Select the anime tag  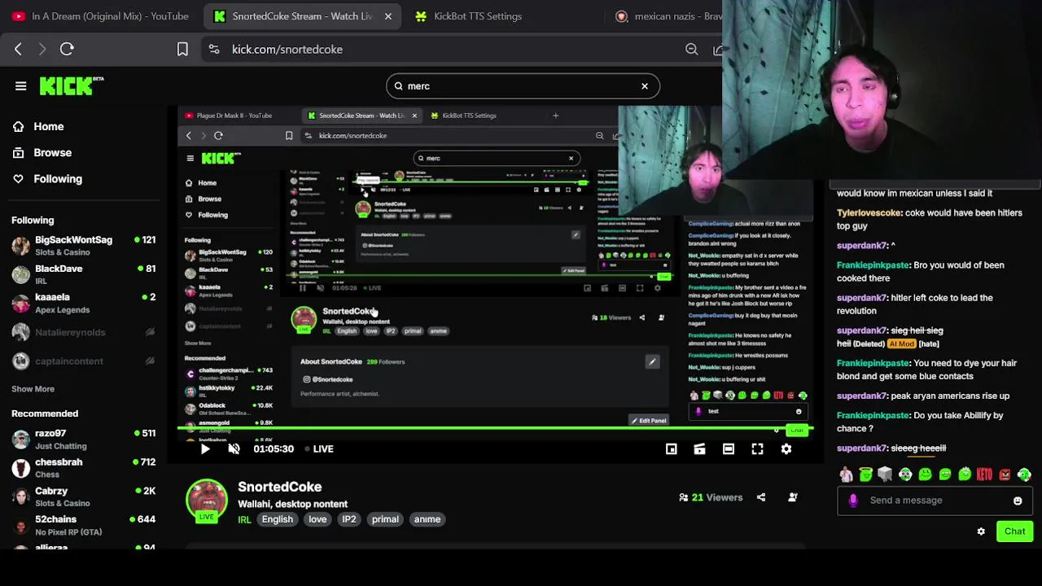[427, 519]
